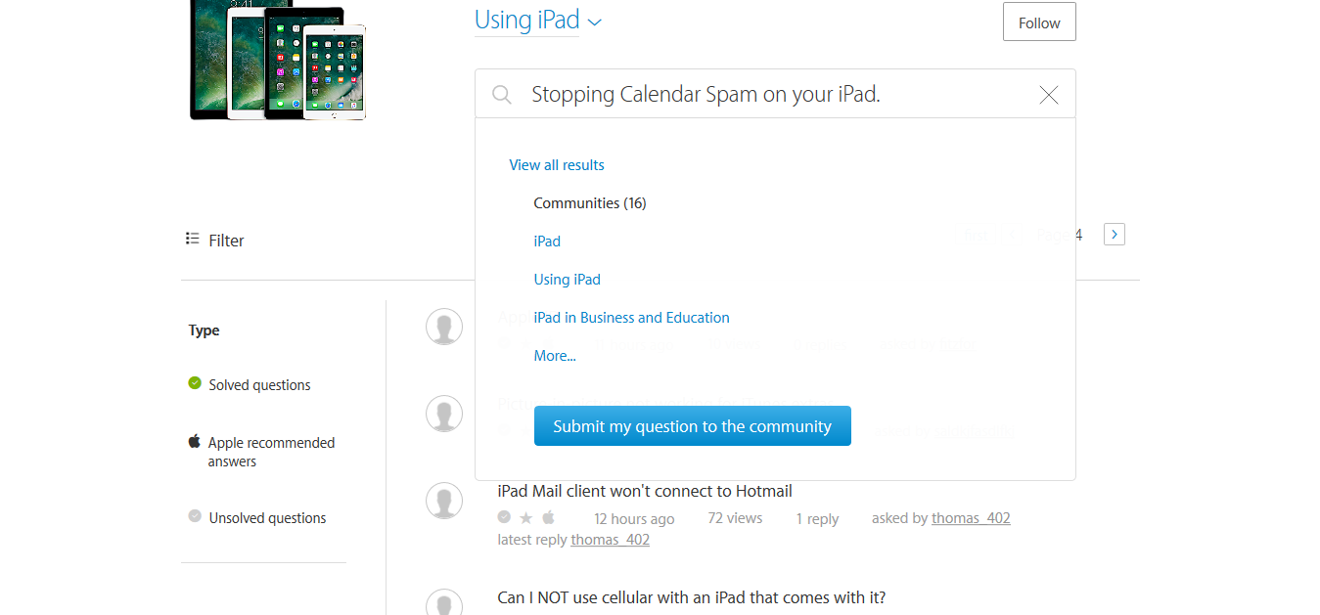This screenshot has width=1320, height=615.
Task: Select the Using iPad community suggestion
Action: pos(567,280)
